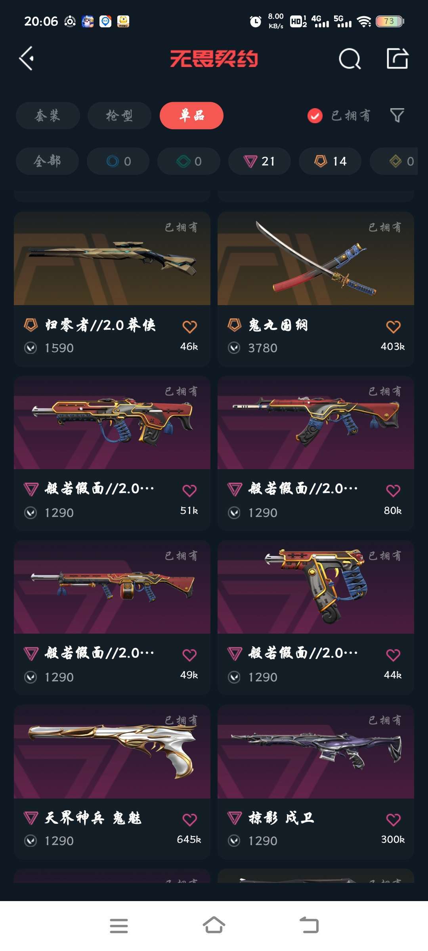Image resolution: width=428 pixels, height=951 pixels.
Task: Filter by pink triangle tier 21
Action: click(x=260, y=161)
